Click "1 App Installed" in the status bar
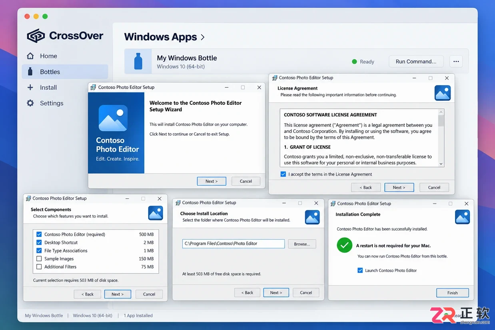 (138, 316)
